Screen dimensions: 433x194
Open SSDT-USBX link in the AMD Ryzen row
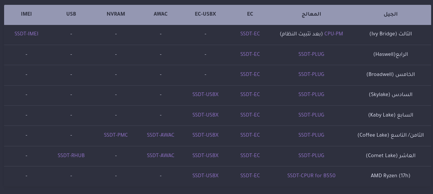205,175
